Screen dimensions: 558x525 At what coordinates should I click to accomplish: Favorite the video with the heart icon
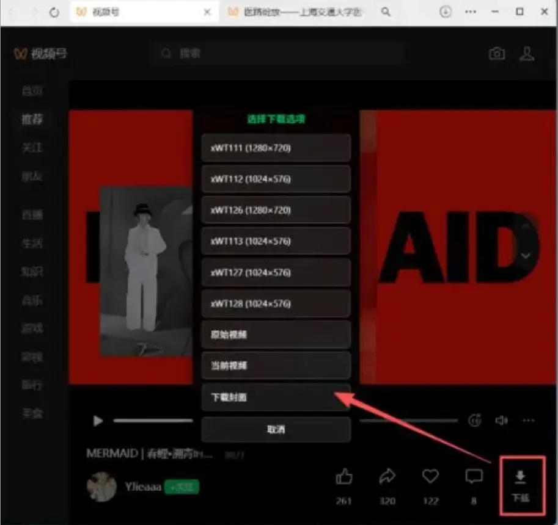pyautogui.click(x=430, y=476)
